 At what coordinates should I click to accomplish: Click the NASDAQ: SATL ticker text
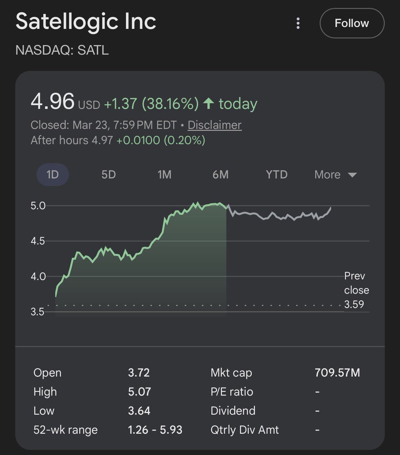coord(62,50)
